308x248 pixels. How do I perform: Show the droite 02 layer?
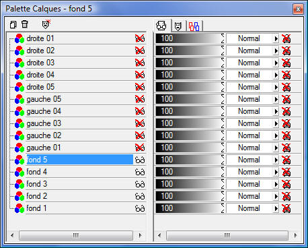(140, 51)
